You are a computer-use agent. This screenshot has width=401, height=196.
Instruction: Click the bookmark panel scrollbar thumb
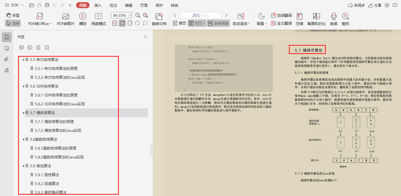(x=151, y=151)
